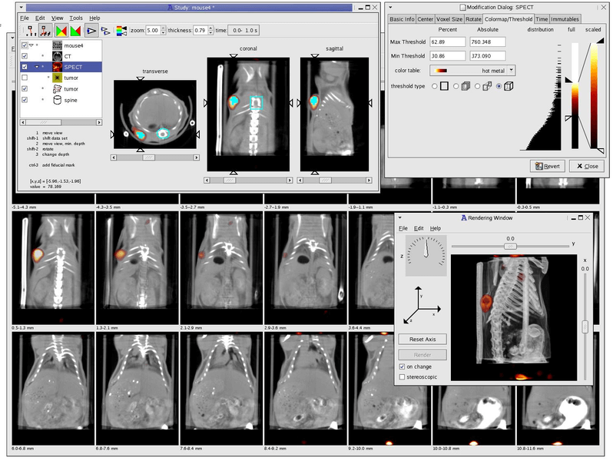The width and height of the screenshot is (613, 461).
Task: Uncheck the CT data set checkbox
Action: [x=25, y=56]
